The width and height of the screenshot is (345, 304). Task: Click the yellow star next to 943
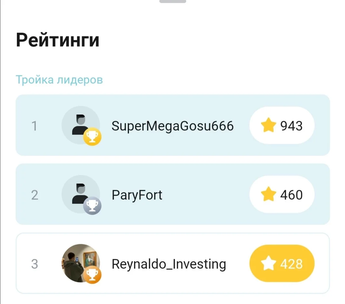coord(268,125)
